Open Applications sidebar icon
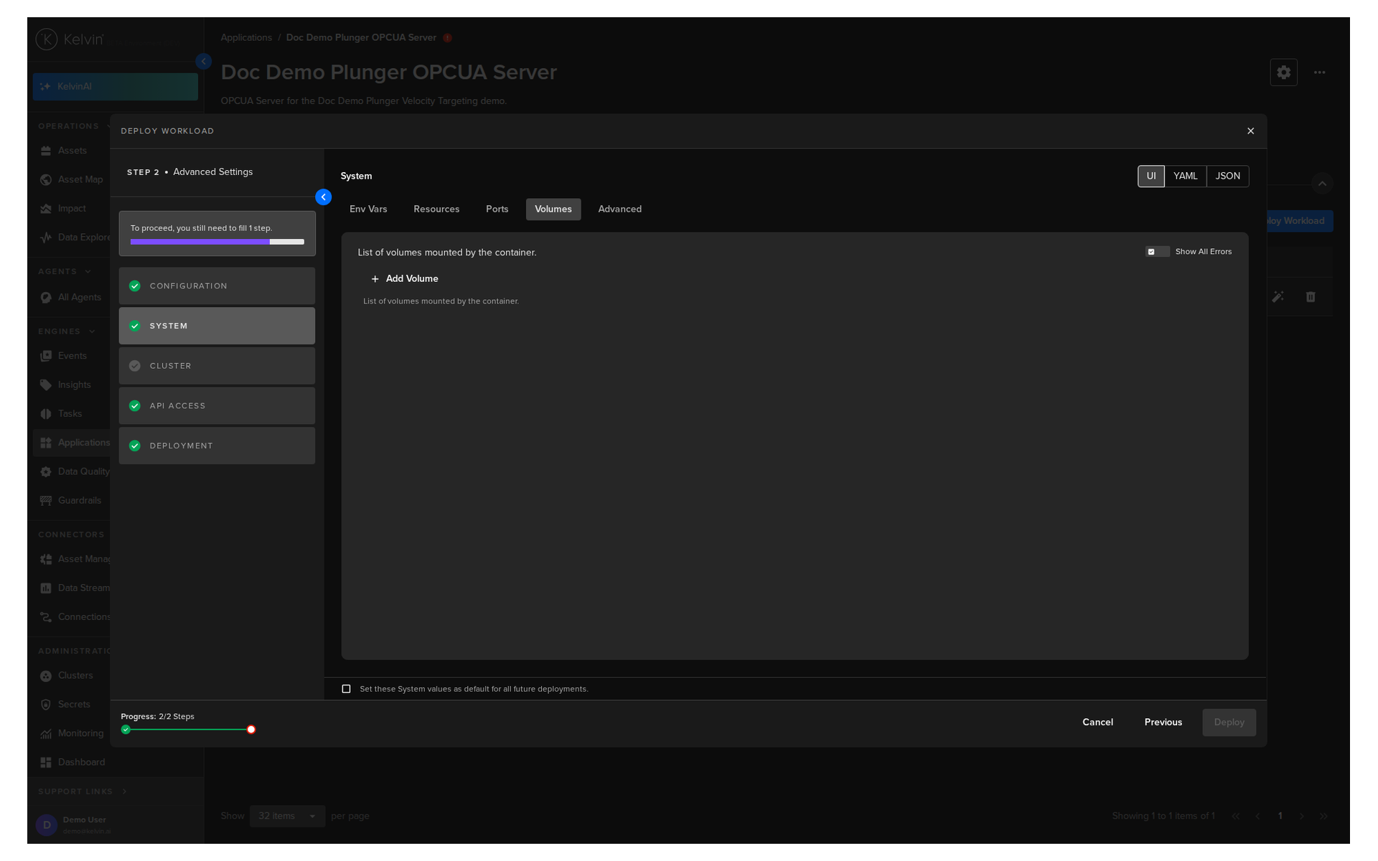The image size is (1378, 861). click(46, 443)
